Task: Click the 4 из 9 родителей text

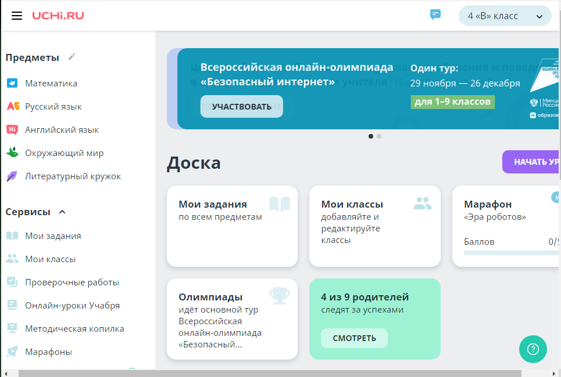Action: (365, 297)
